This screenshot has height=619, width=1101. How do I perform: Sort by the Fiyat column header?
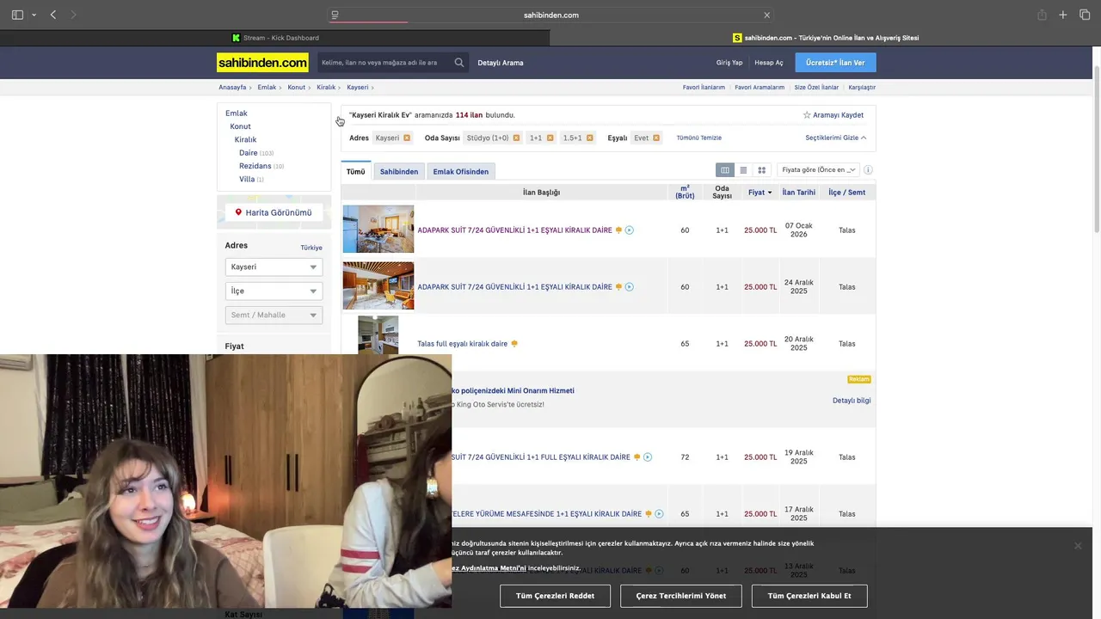pyautogui.click(x=760, y=193)
